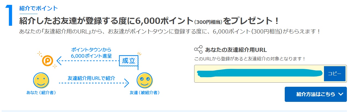Click the 友達（被紹介者） caption text
The height and width of the screenshot is (112, 356).
click(x=145, y=93)
